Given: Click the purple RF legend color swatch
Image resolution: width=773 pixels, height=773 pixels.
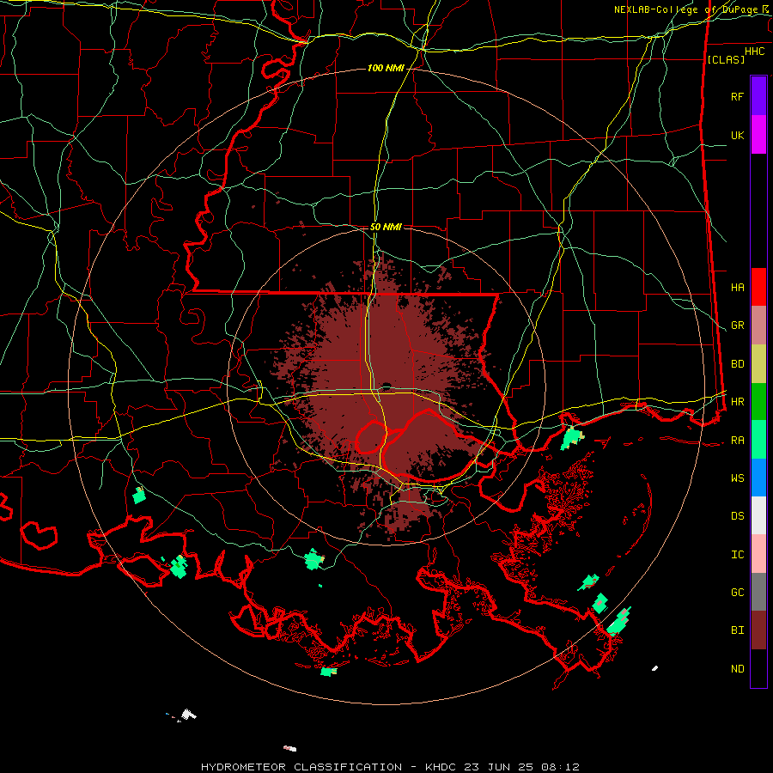Looking at the screenshot, I should tap(758, 96).
